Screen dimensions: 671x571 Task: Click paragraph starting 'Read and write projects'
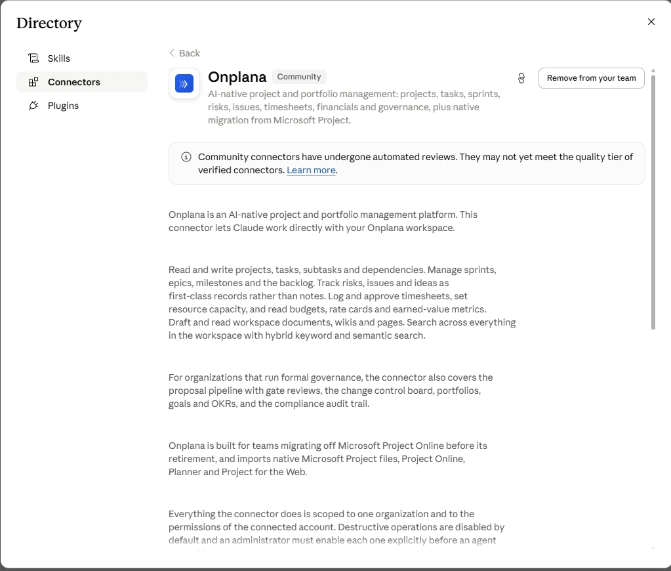point(342,303)
